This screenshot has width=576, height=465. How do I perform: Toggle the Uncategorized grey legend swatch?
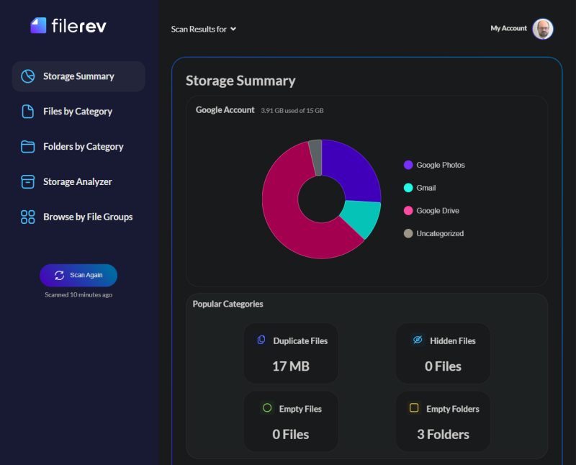408,233
